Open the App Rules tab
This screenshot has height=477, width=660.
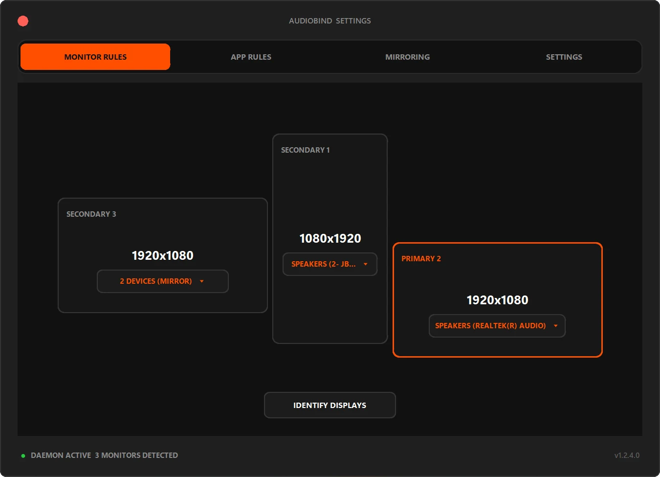click(251, 57)
